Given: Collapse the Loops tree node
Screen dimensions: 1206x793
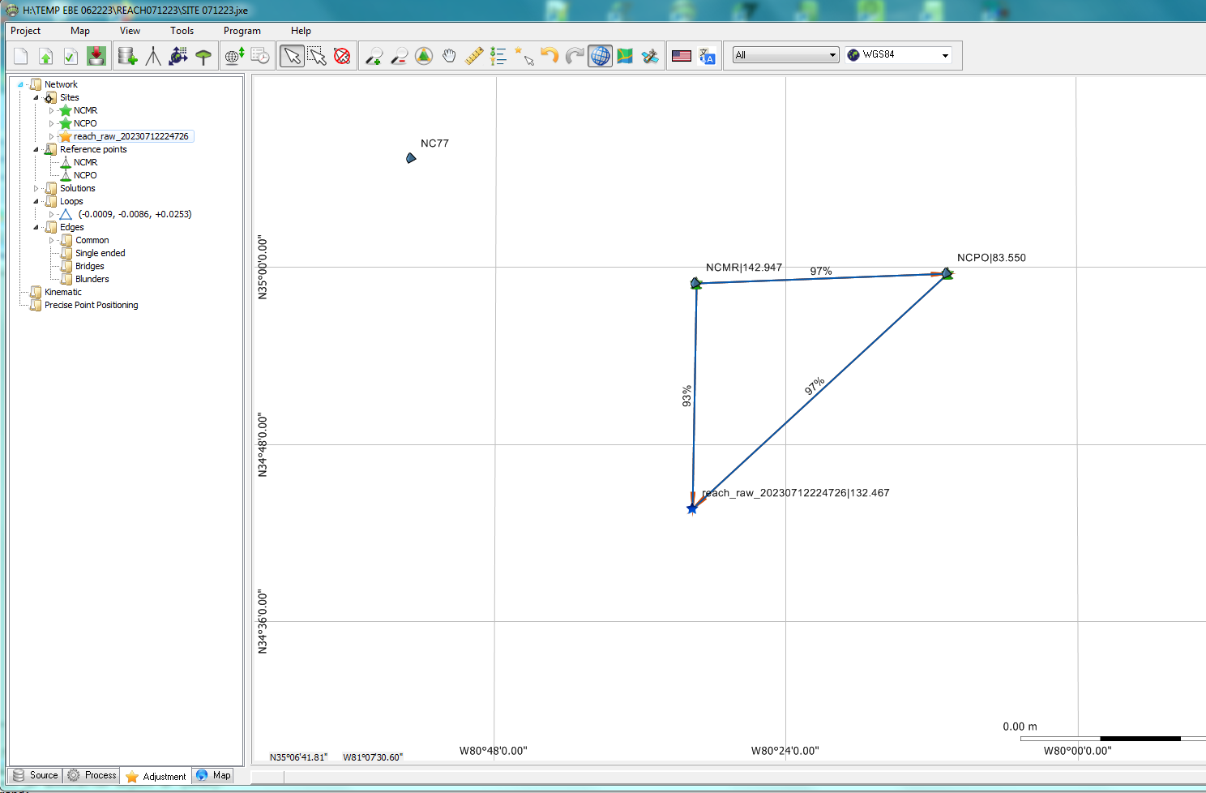Looking at the screenshot, I should 36,201.
